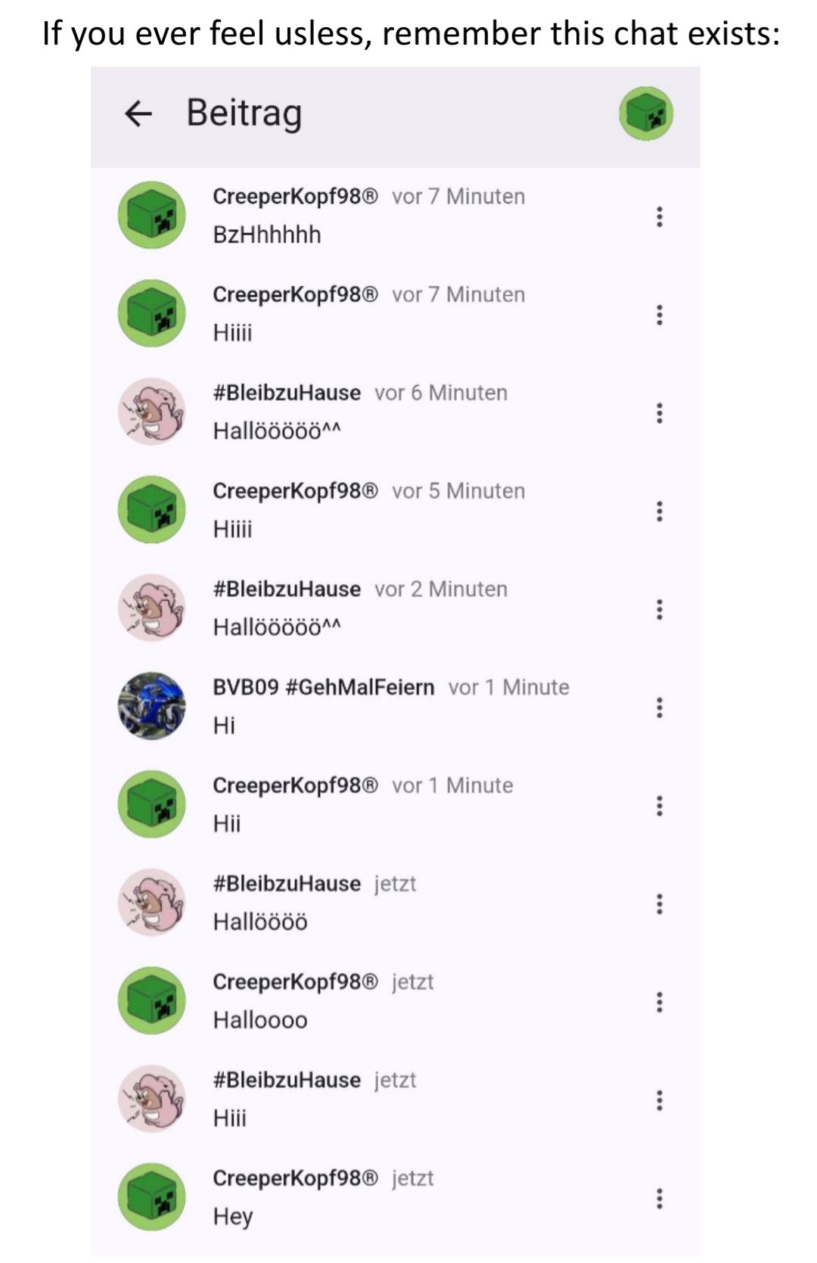Open username BVB09 #GehMalFeiern
This screenshot has height=1263, width=817.
tap(324, 687)
